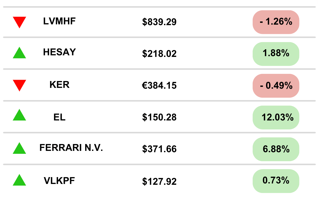Click the -0.49% change badge

tap(276, 86)
